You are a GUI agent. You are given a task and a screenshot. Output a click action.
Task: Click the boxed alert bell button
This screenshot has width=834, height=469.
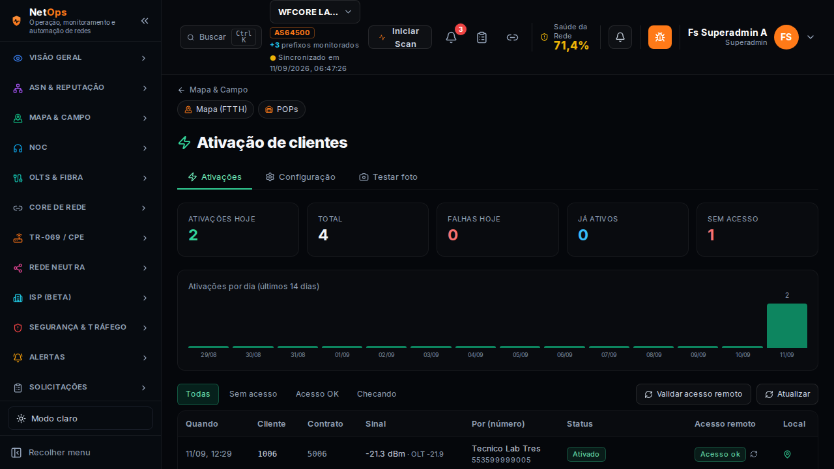click(620, 37)
